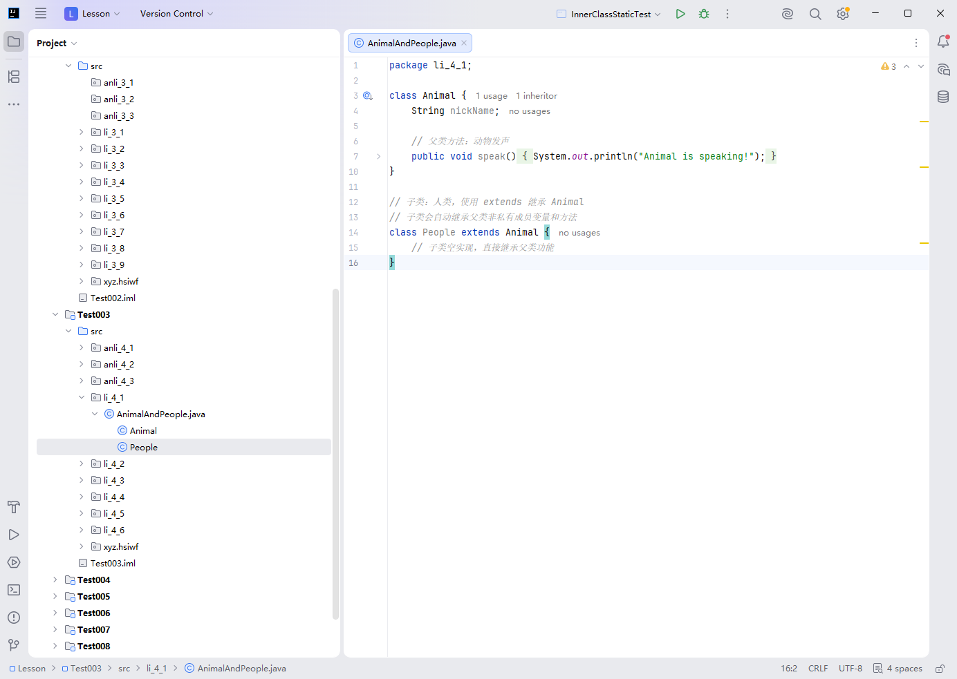Open the Notifications bell icon
The height and width of the screenshot is (679, 957).
pos(943,41)
